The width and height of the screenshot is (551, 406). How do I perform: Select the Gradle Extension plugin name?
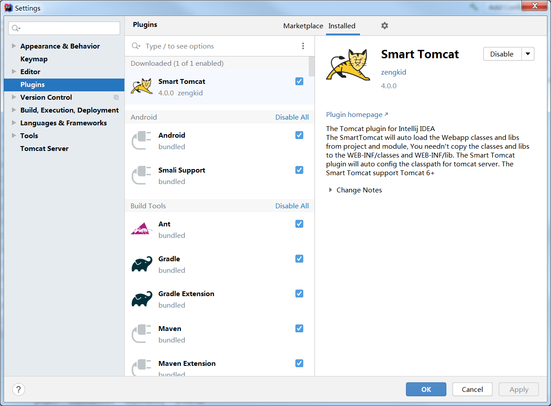(186, 293)
